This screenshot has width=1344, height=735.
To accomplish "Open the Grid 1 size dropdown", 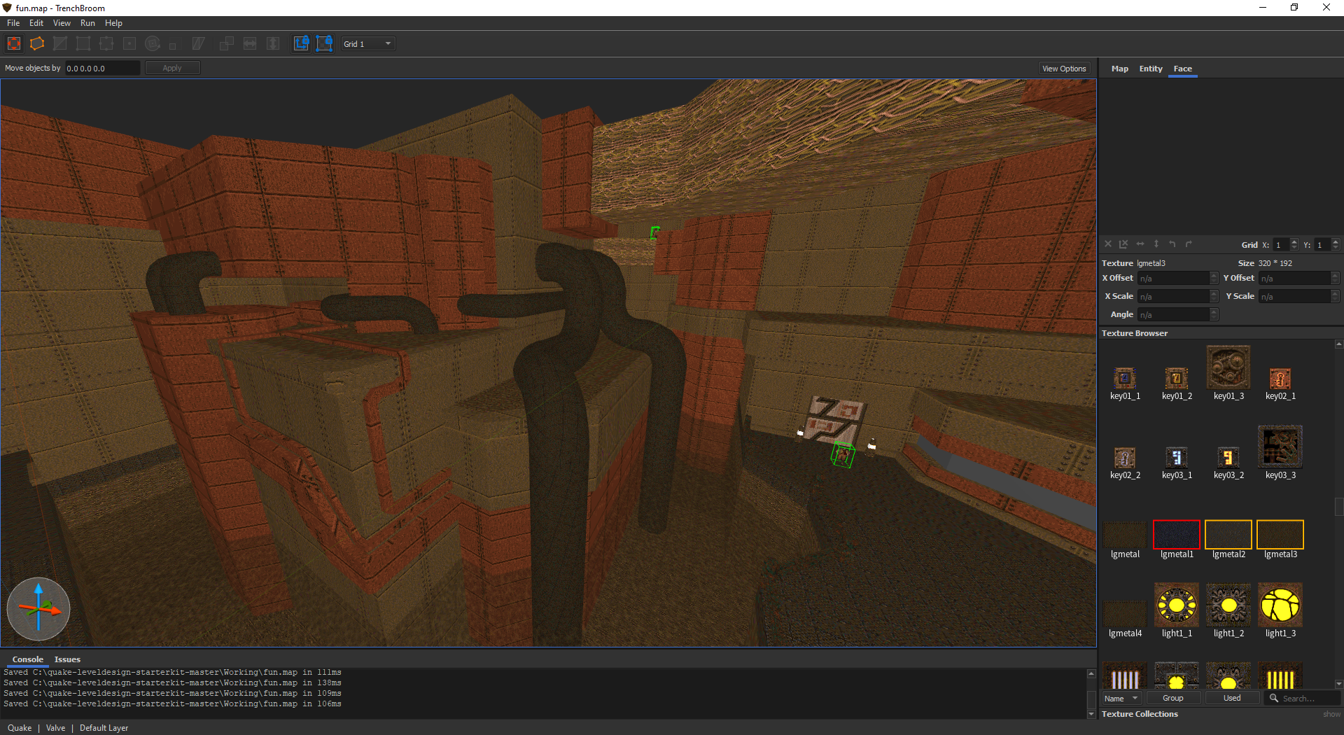I will (367, 43).
